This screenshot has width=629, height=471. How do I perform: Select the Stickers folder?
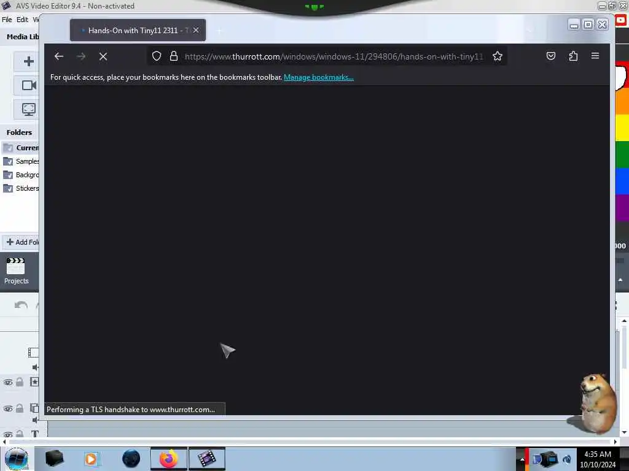coord(21,188)
